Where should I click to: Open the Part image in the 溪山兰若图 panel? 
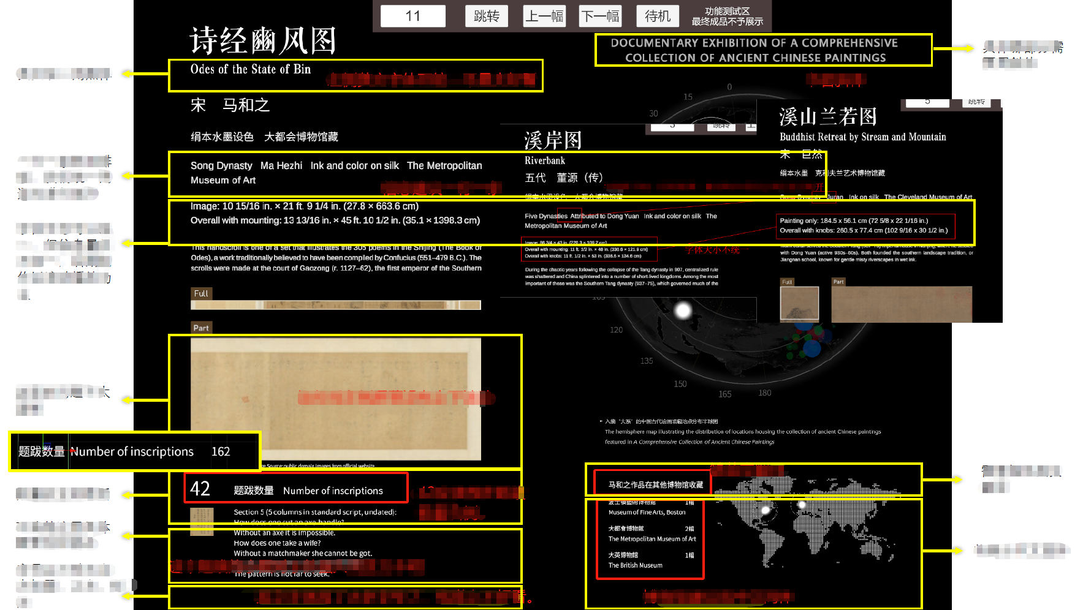[x=902, y=304]
